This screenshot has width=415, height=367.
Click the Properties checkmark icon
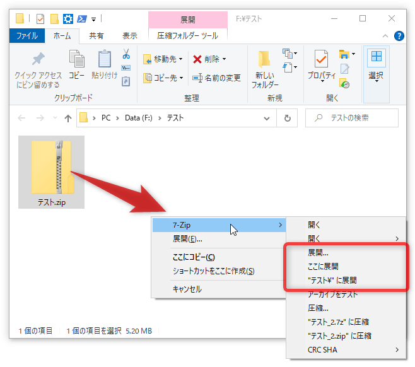[321, 59]
